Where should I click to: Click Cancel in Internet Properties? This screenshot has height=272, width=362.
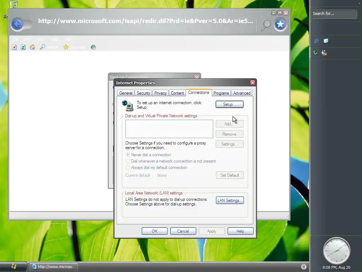183,231
